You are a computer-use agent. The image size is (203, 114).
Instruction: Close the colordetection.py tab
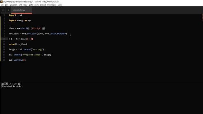[29, 10]
